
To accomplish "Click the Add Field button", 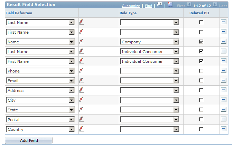I will click(x=29, y=140).
